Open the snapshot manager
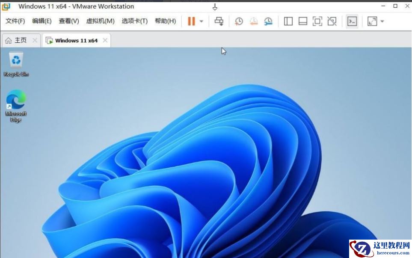 268,21
